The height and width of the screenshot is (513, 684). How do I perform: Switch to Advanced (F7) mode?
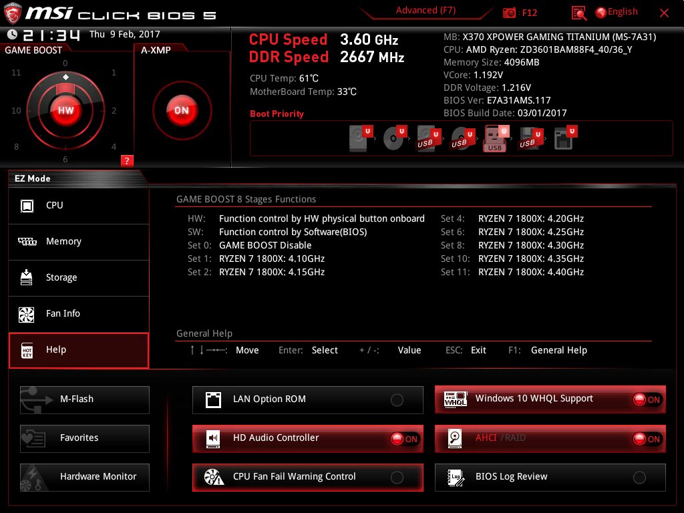(x=425, y=11)
